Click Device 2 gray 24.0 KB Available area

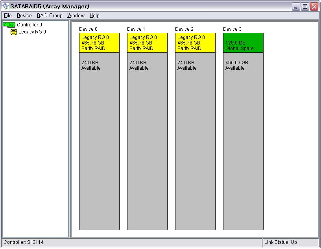point(195,141)
